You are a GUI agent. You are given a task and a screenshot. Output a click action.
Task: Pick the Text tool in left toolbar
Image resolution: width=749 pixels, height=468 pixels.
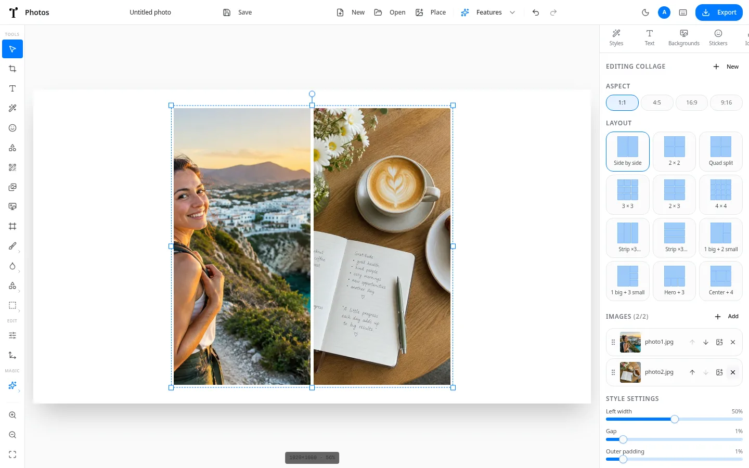[12, 88]
